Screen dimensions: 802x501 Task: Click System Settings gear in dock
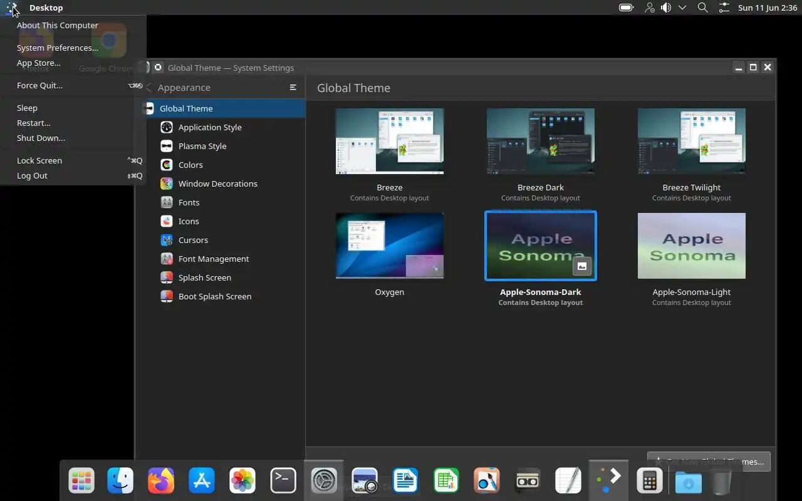pos(324,481)
